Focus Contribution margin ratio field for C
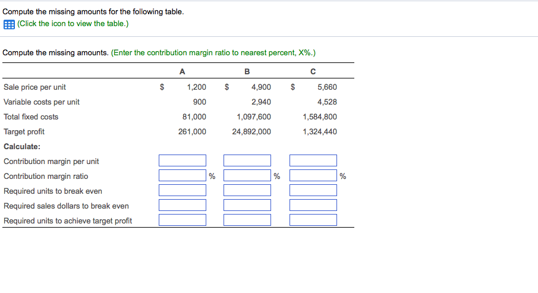This screenshot has width=538, height=293. 313,175
